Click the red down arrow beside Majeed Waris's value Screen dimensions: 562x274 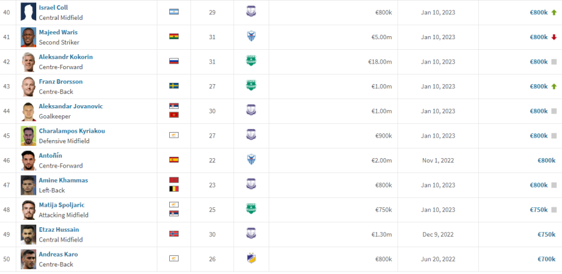click(x=554, y=37)
